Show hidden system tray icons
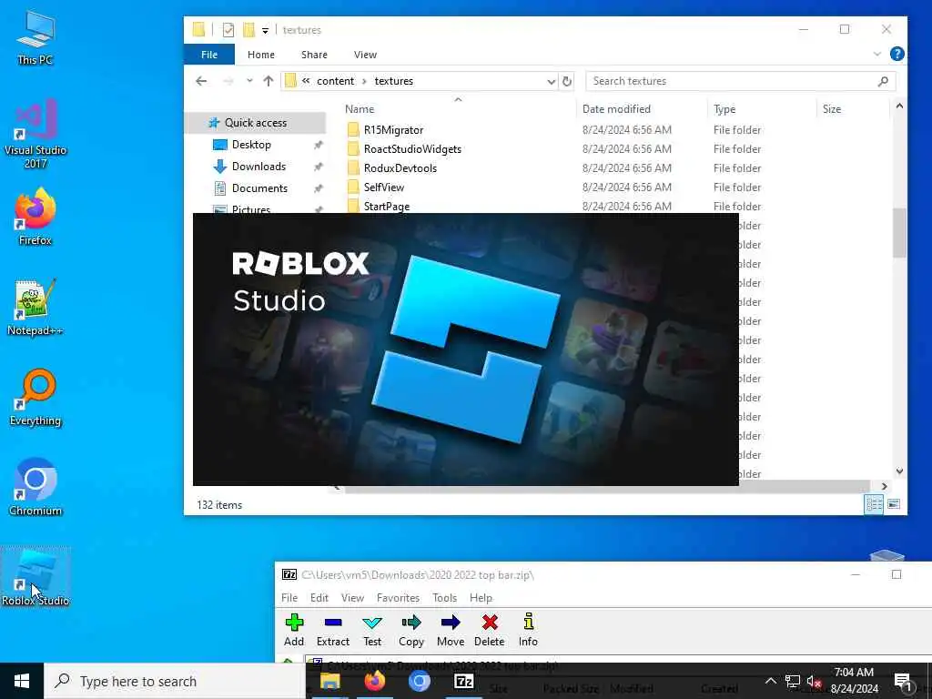 770,681
